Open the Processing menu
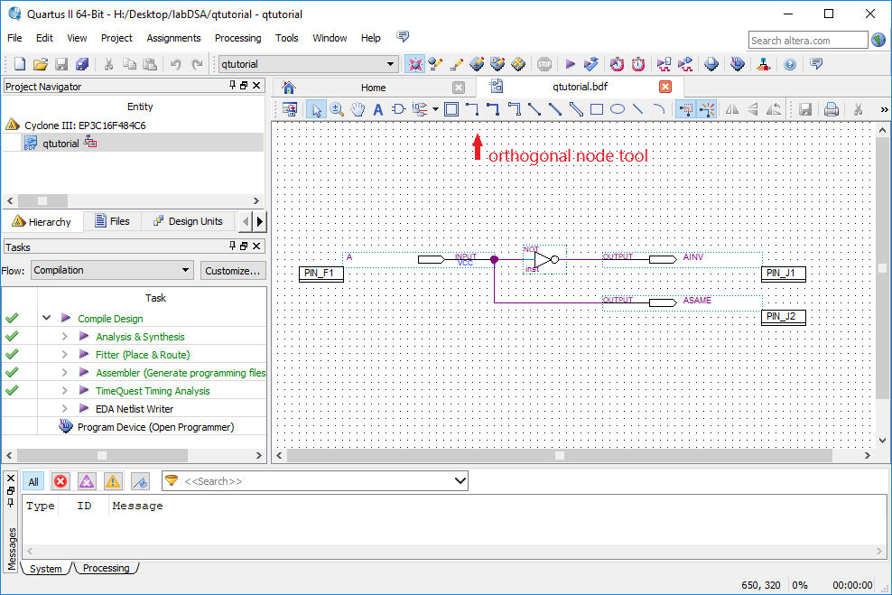 tap(237, 38)
